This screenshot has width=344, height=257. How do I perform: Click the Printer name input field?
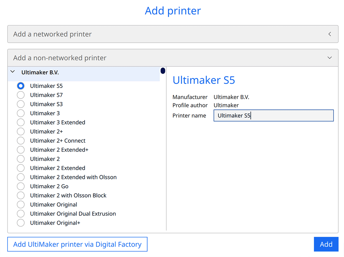tap(273, 116)
